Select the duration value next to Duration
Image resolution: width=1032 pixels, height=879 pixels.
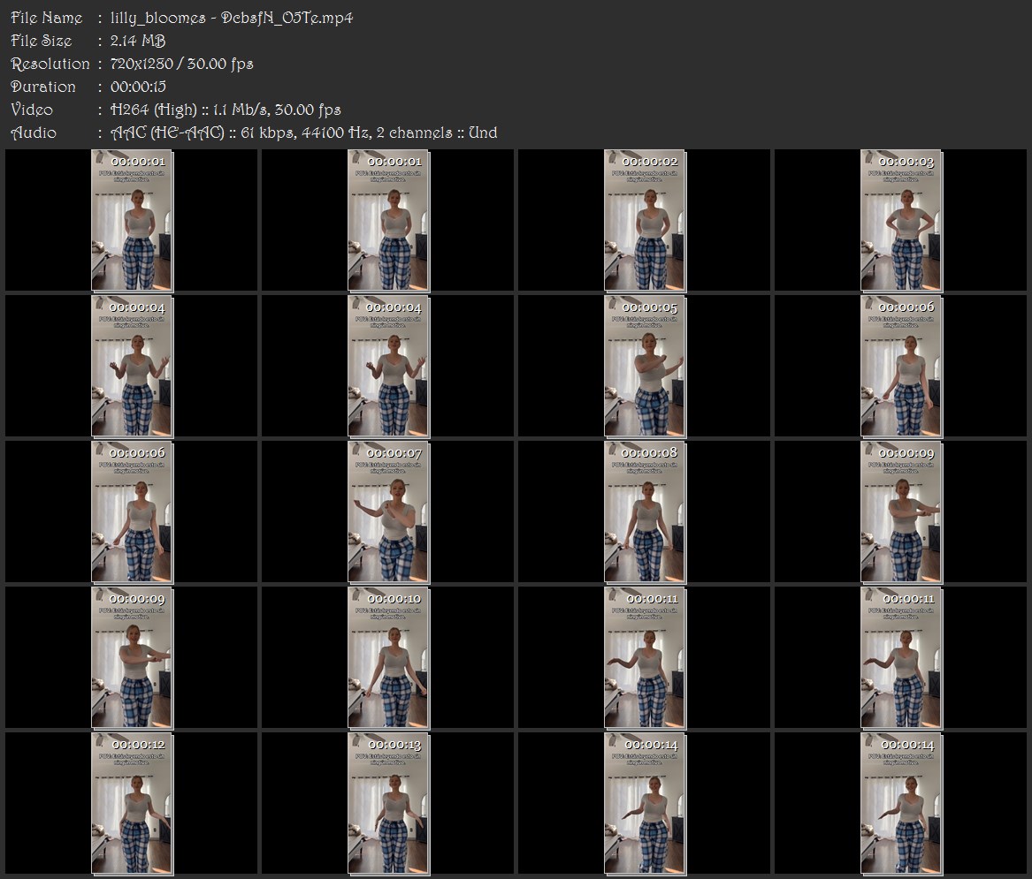tap(138, 87)
